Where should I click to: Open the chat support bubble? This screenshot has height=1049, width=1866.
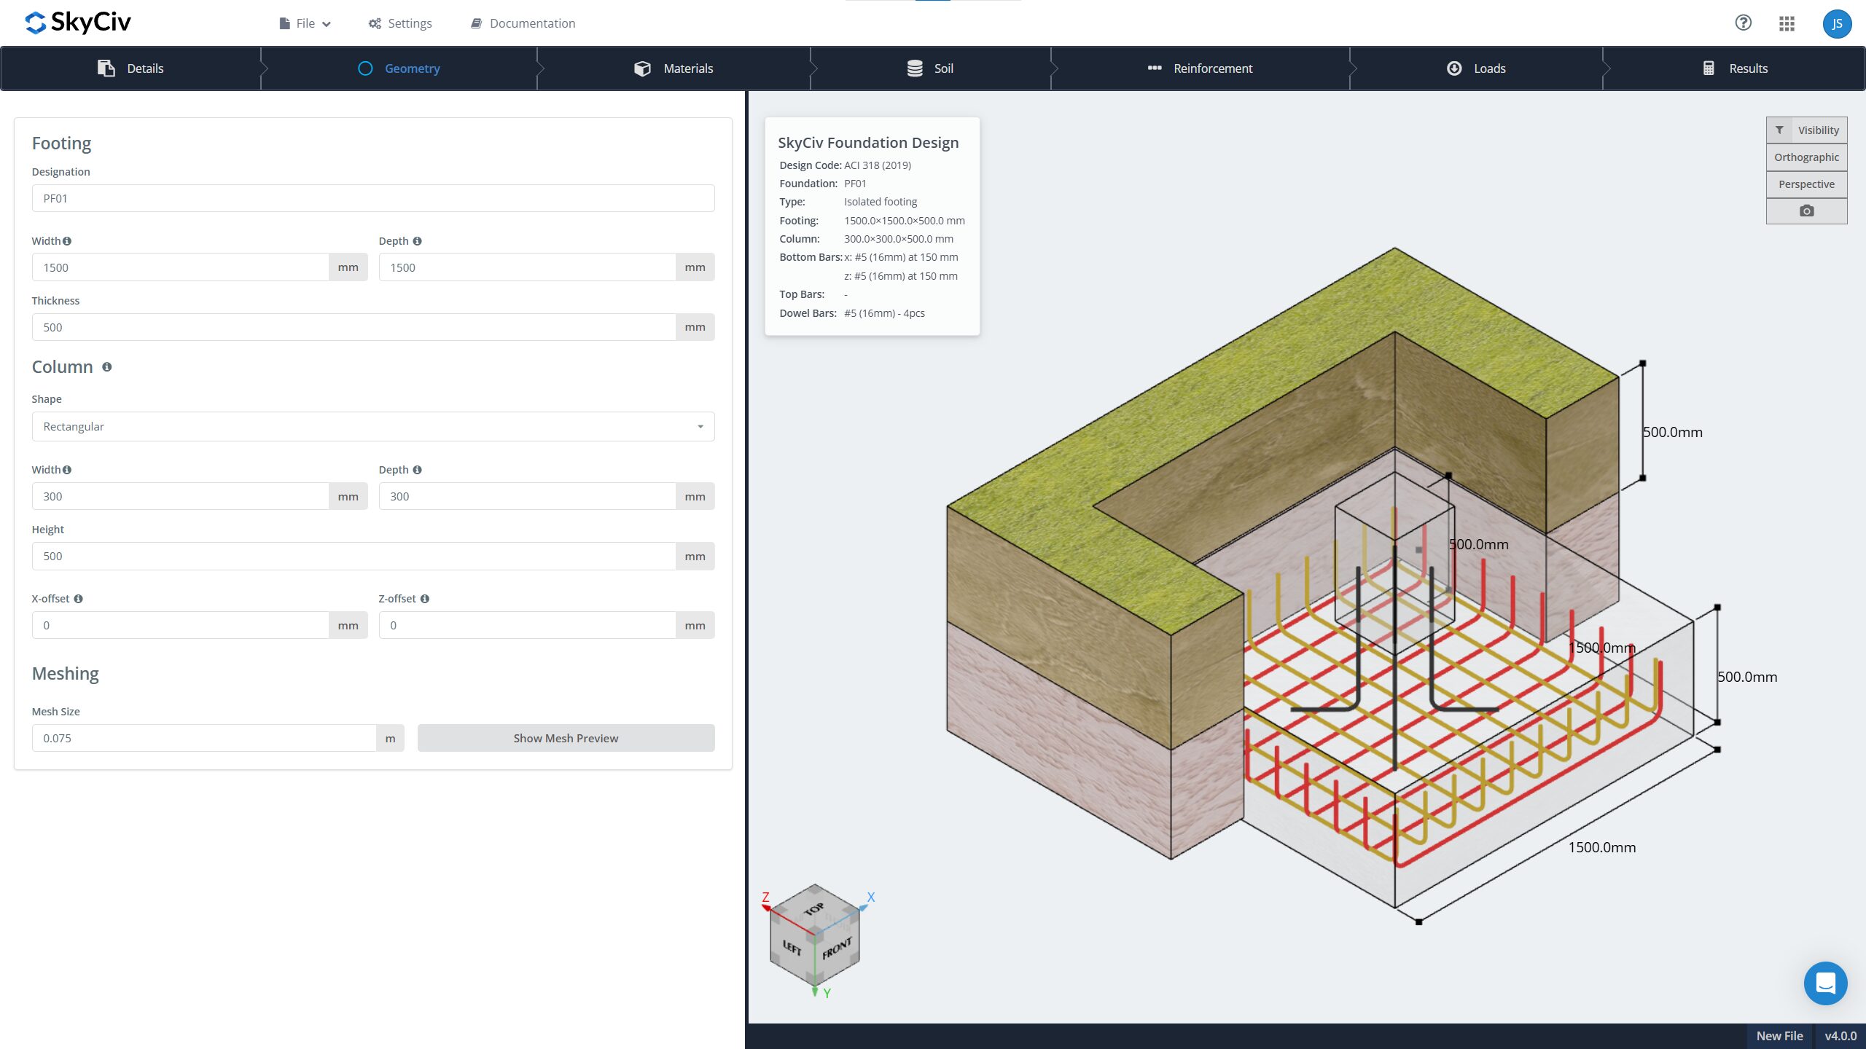click(1825, 983)
